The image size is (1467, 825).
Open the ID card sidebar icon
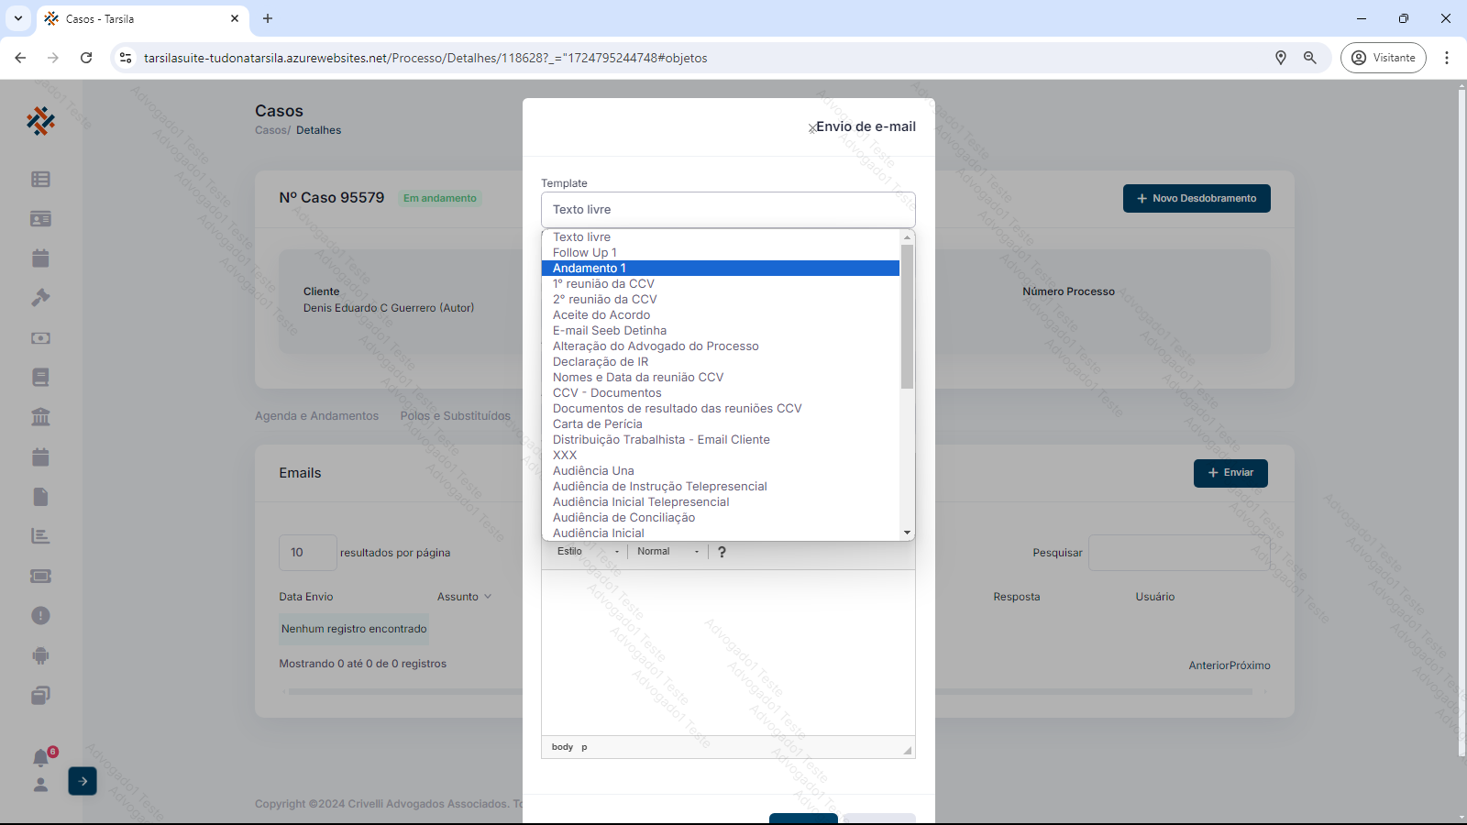40,219
